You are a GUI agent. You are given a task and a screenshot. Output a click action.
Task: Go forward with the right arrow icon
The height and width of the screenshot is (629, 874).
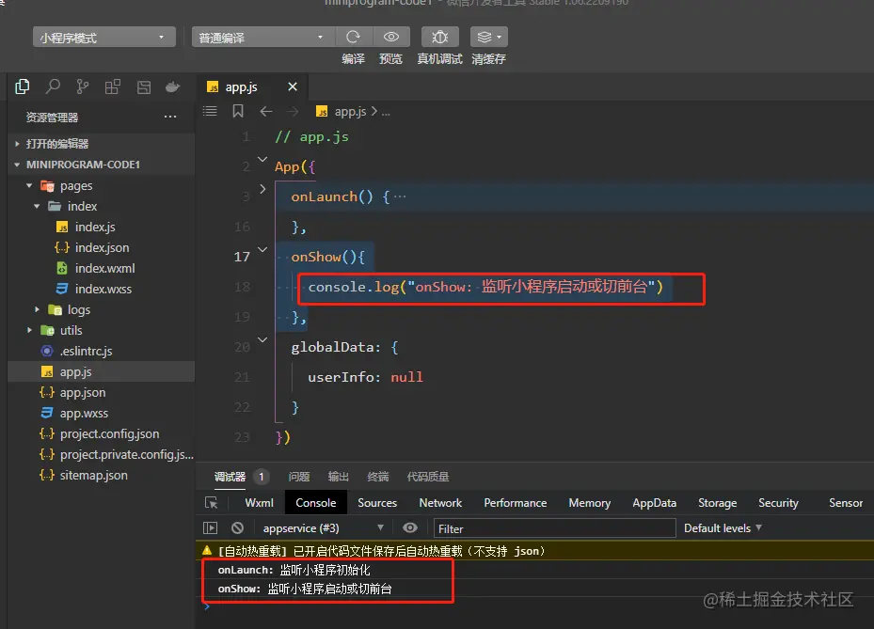click(x=293, y=112)
